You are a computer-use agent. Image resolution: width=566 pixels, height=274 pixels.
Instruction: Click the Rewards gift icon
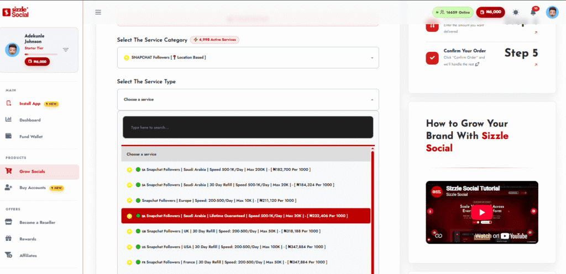(x=9, y=238)
